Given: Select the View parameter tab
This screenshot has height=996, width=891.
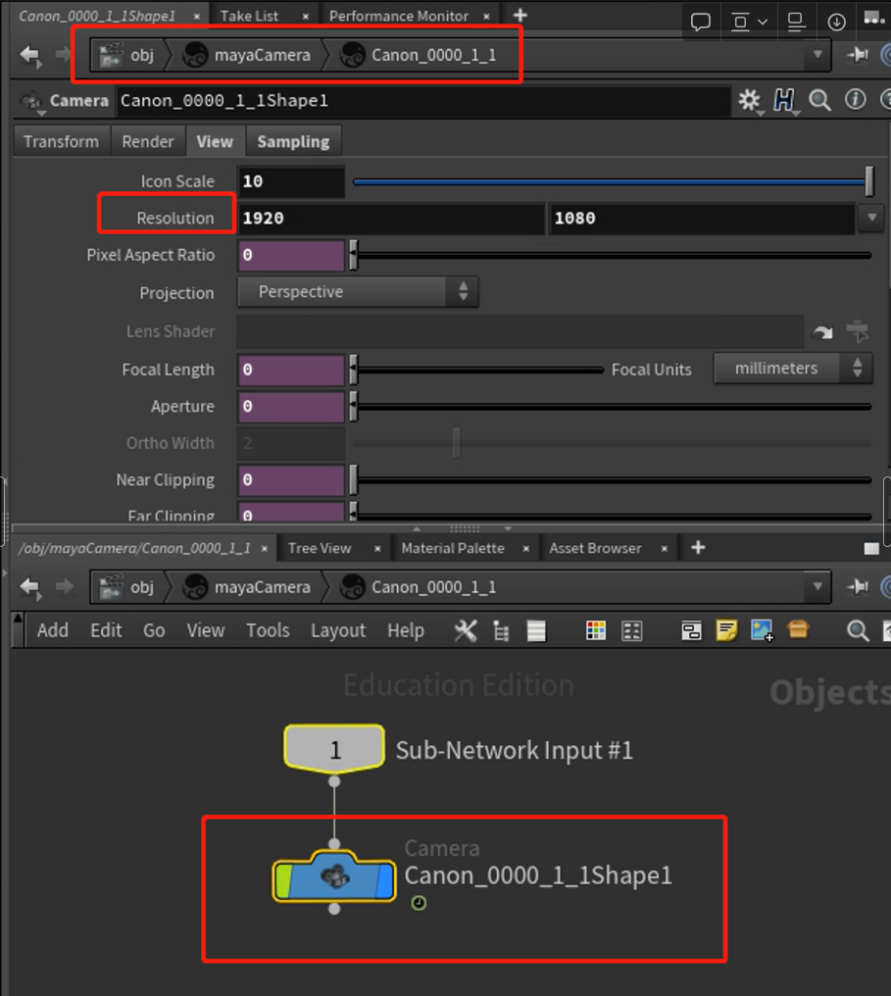Looking at the screenshot, I should click(x=215, y=141).
